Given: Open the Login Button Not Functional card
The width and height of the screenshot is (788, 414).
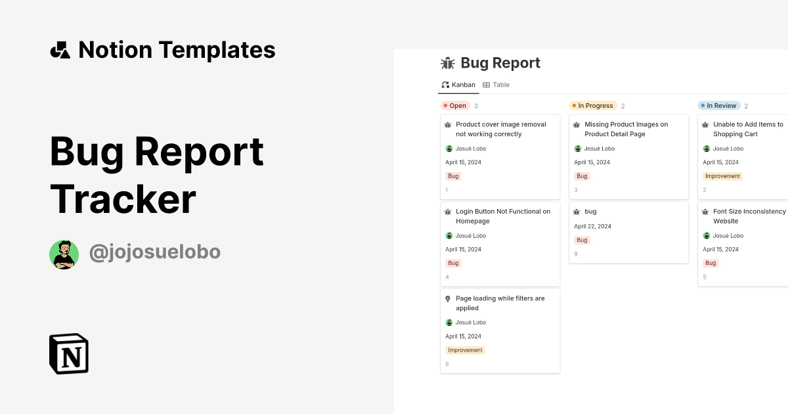Looking at the screenshot, I should (500, 243).
